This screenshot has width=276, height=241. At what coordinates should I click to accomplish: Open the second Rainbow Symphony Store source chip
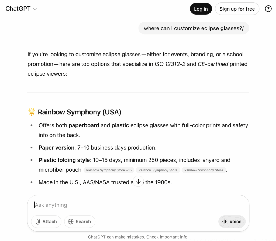click(x=158, y=170)
